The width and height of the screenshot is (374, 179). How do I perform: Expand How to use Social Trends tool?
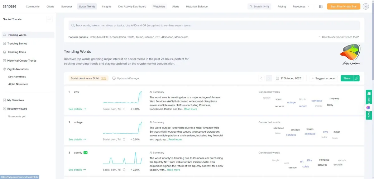coord(338,37)
